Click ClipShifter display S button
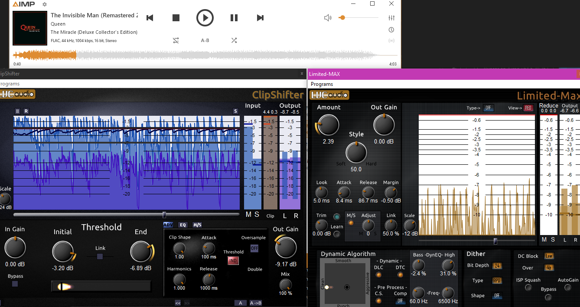This screenshot has height=307, width=580. (236, 111)
